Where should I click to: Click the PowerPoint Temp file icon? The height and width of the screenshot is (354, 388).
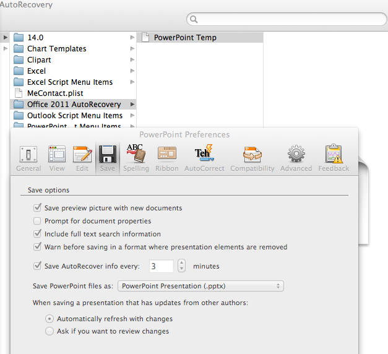pyautogui.click(x=145, y=37)
